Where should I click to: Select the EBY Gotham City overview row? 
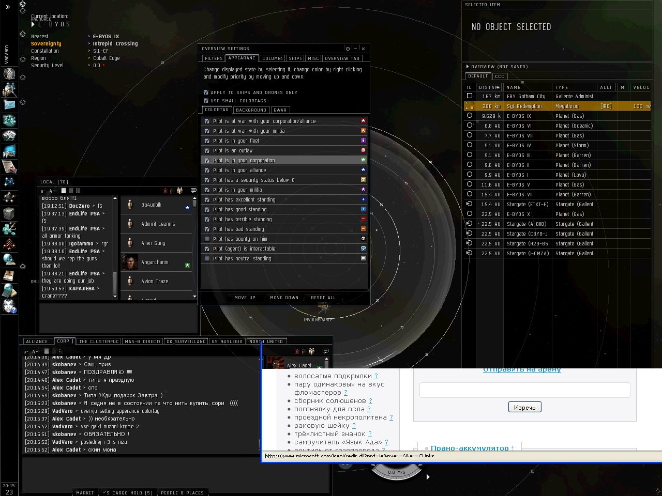tap(557, 96)
